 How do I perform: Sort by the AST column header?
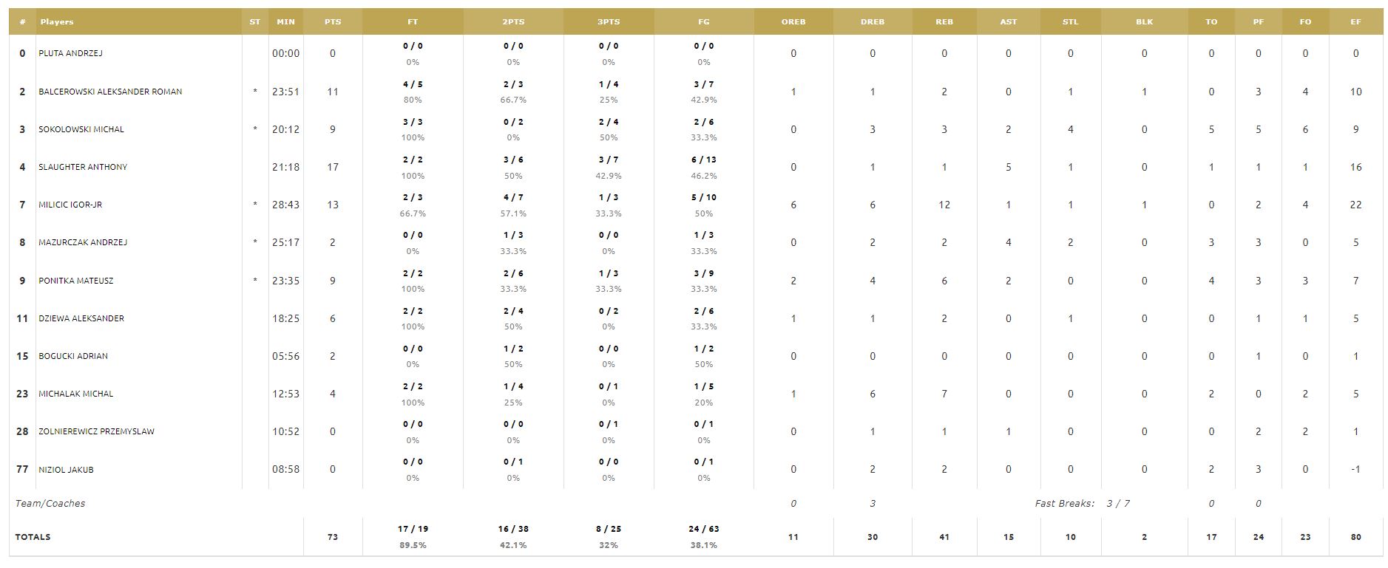click(1009, 22)
